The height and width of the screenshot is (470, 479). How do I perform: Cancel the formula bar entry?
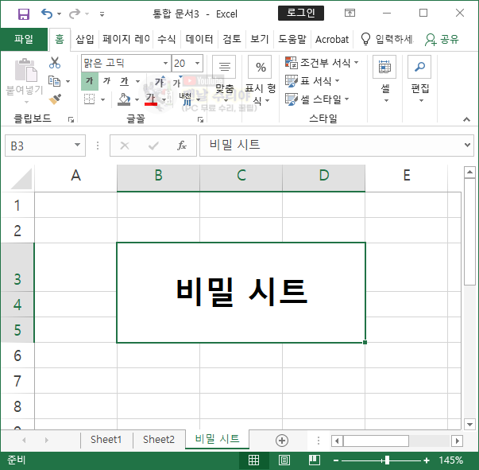[125, 146]
